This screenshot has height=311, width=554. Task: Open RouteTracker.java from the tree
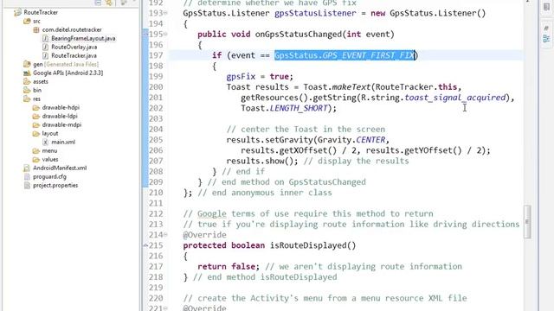pyautogui.click(x=69, y=55)
